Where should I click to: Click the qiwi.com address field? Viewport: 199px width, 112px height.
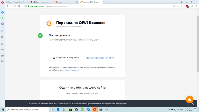(56, 6)
